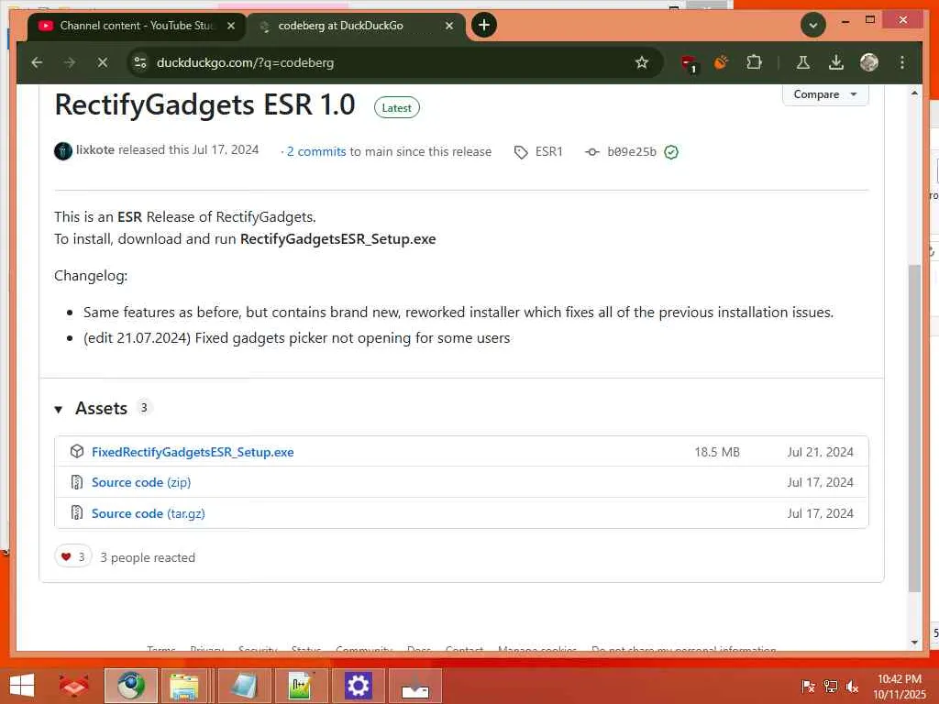939x704 pixels.
Task: Open the orange extension icon
Action: point(721,62)
